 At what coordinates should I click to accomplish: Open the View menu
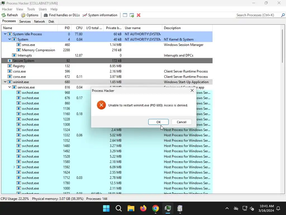pos(20,9)
